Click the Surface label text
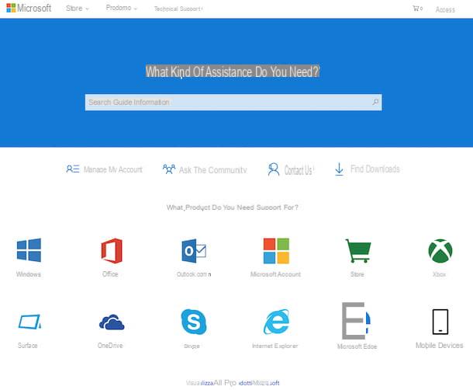Screen dimensions: 473x390 (27, 345)
